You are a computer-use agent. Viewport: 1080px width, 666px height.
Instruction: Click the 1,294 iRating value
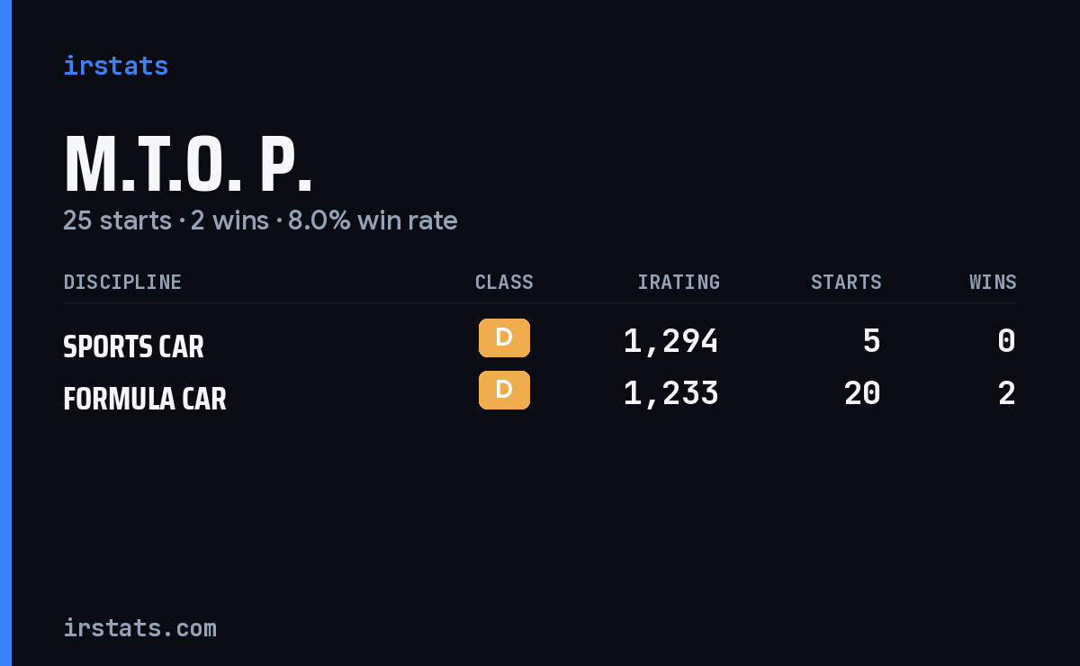[670, 341]
